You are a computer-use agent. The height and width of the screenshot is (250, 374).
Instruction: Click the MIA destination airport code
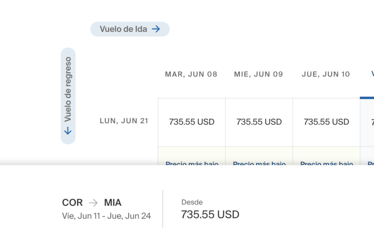pyautogui.click(x=113, y=203)
